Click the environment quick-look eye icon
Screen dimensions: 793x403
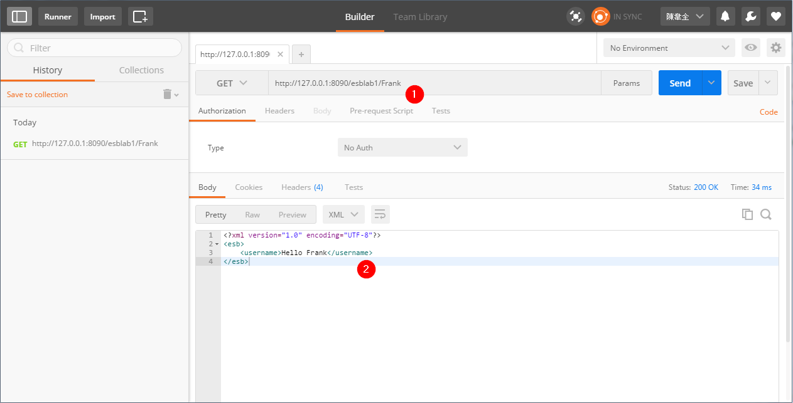tap(750, 48)
